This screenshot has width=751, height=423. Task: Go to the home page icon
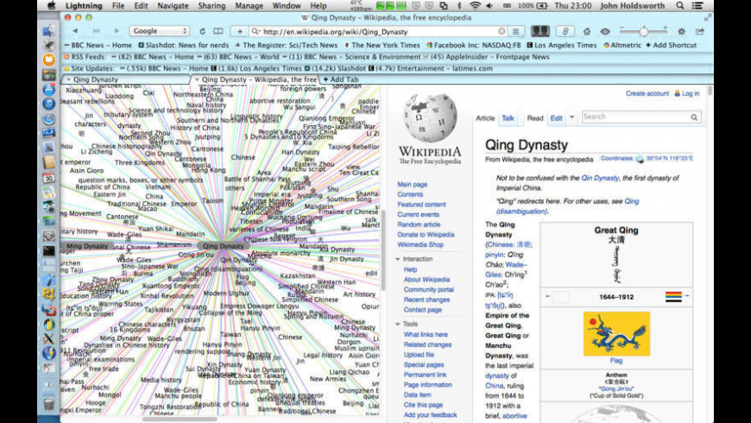587,31
